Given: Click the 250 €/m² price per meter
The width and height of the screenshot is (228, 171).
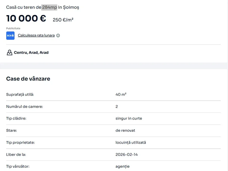Looking at the screenshot, I should click(63, 20).
